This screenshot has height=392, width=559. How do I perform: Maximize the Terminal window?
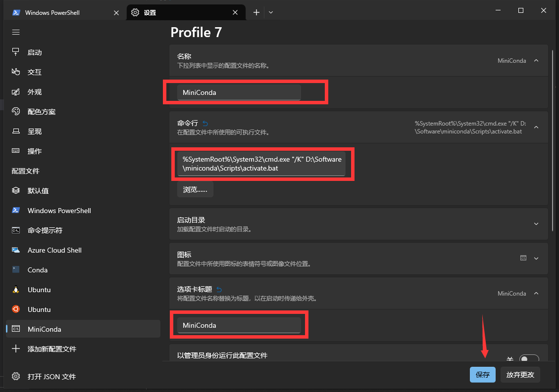(x=521, y=10)
